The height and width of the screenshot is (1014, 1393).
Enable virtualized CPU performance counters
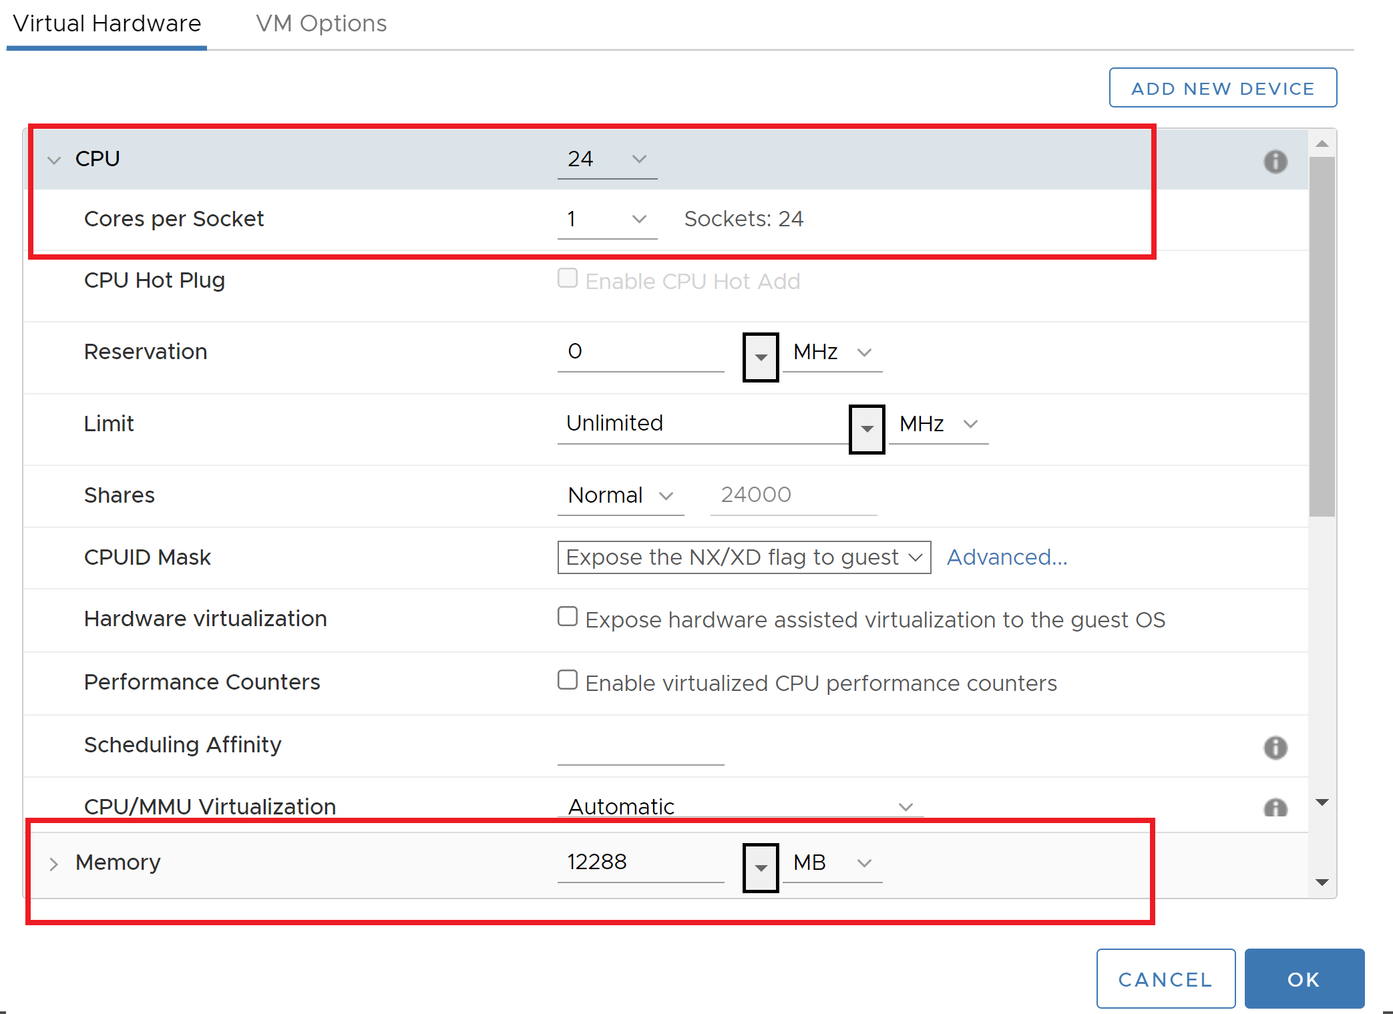(568, 680)
